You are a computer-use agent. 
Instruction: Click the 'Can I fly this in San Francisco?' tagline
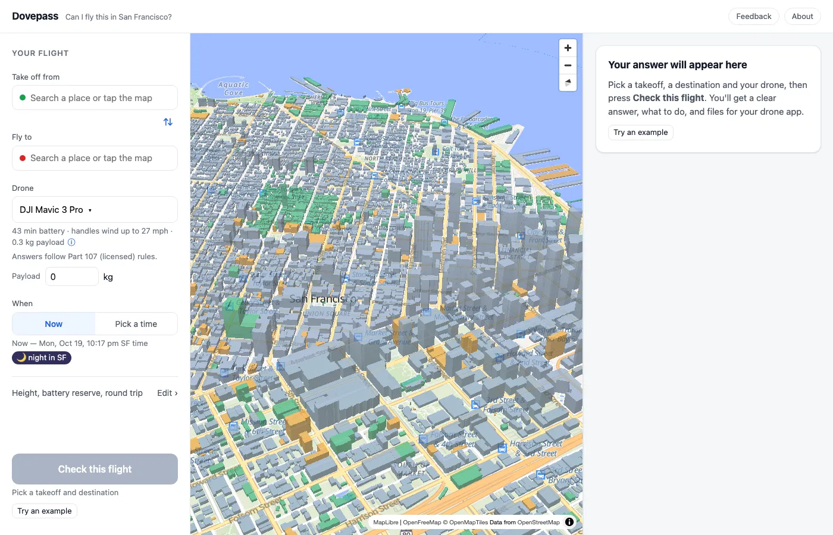coord(118,17)
